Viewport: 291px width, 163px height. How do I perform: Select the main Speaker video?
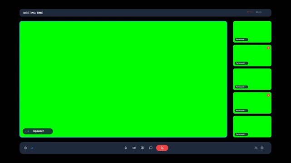point(123,79)
